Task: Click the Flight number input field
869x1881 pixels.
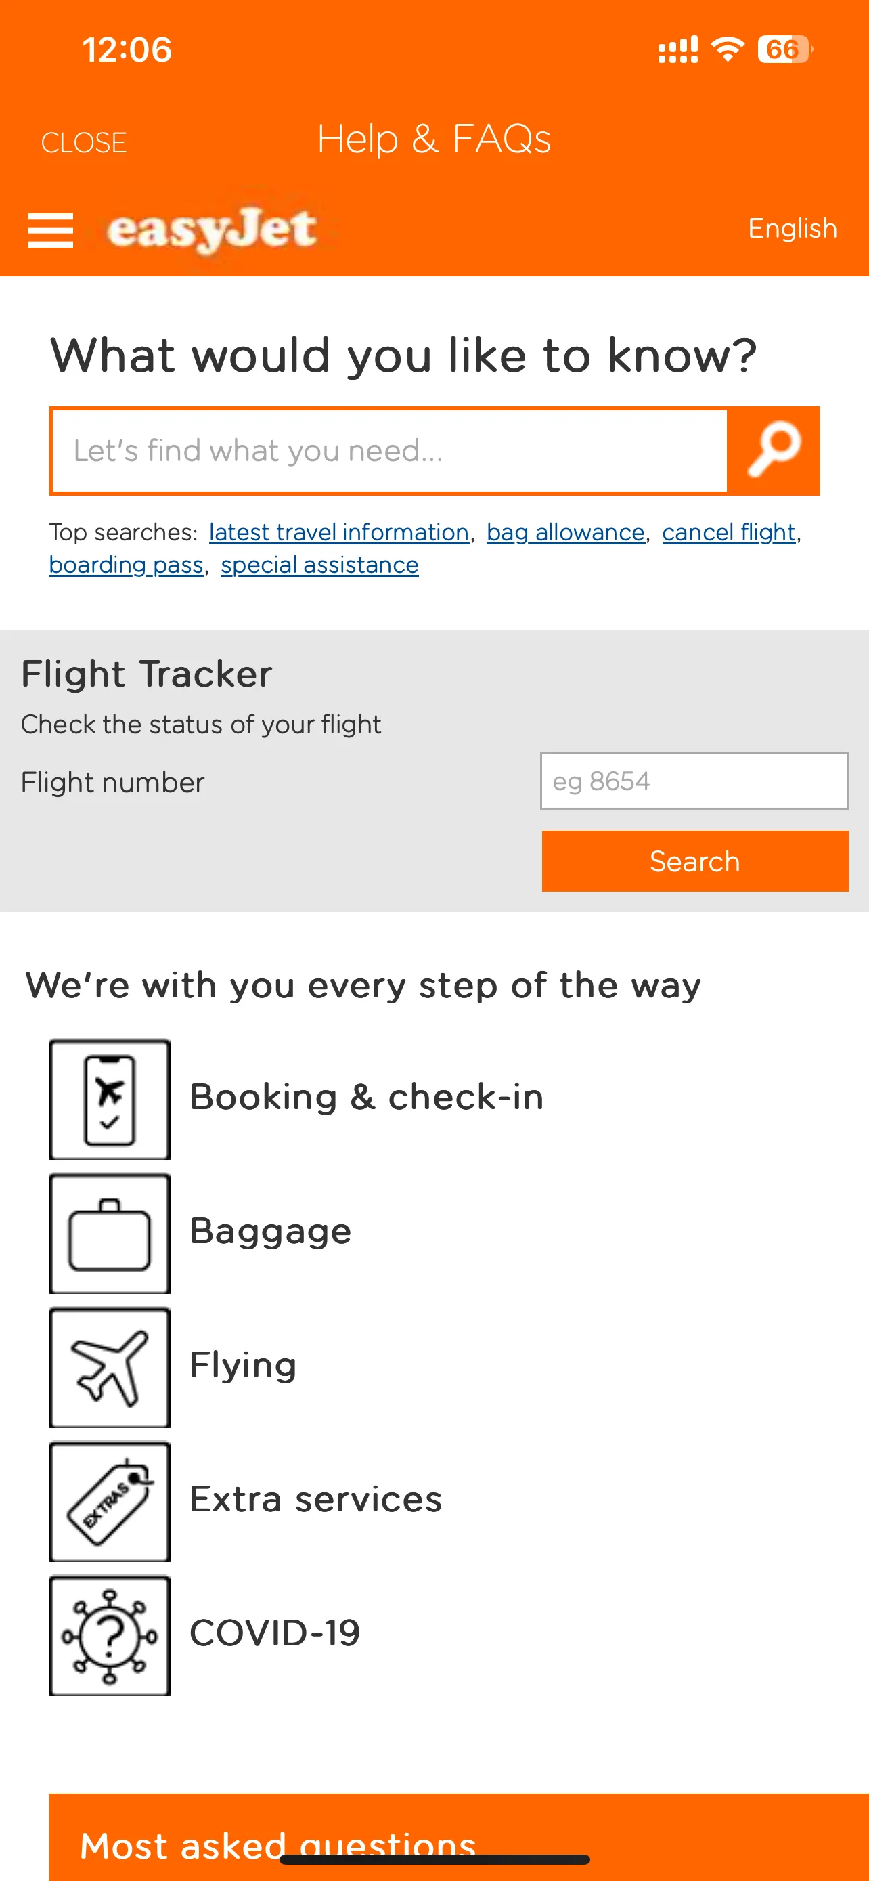Action: pyautogui.click(x=693, y=781)
